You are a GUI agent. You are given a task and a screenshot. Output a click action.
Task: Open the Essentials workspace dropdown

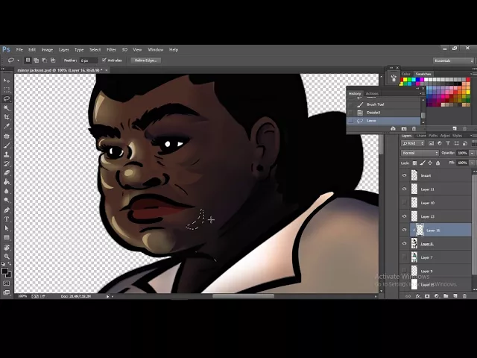[x=453, y=60]
